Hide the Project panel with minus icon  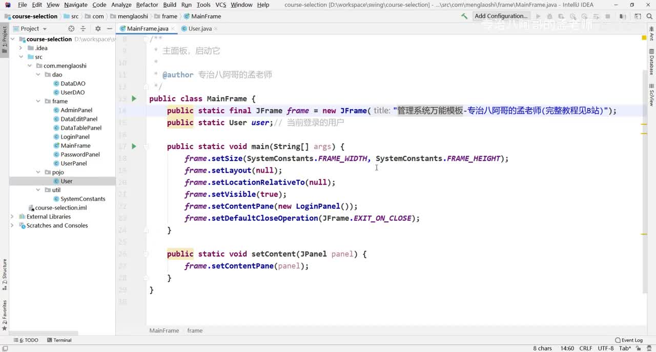click(109, 29)
